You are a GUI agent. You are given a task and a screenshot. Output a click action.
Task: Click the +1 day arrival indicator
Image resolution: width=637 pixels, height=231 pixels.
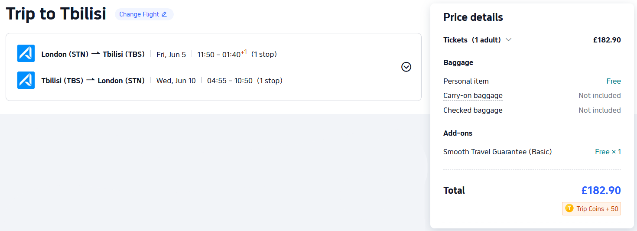click(x=244, y=52)
